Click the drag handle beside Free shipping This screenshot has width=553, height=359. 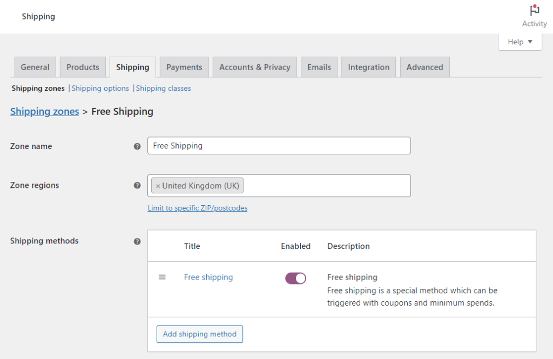click(x=162, y=277)
